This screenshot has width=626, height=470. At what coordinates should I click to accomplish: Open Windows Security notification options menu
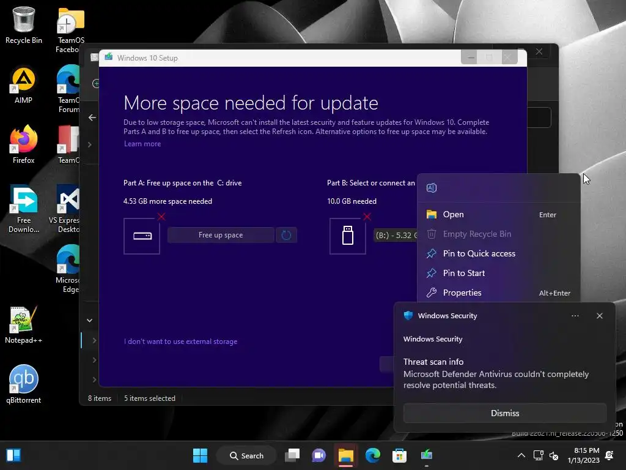(575, 316)
